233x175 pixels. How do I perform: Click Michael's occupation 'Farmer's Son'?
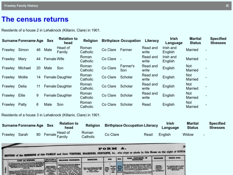coord(127,68)
